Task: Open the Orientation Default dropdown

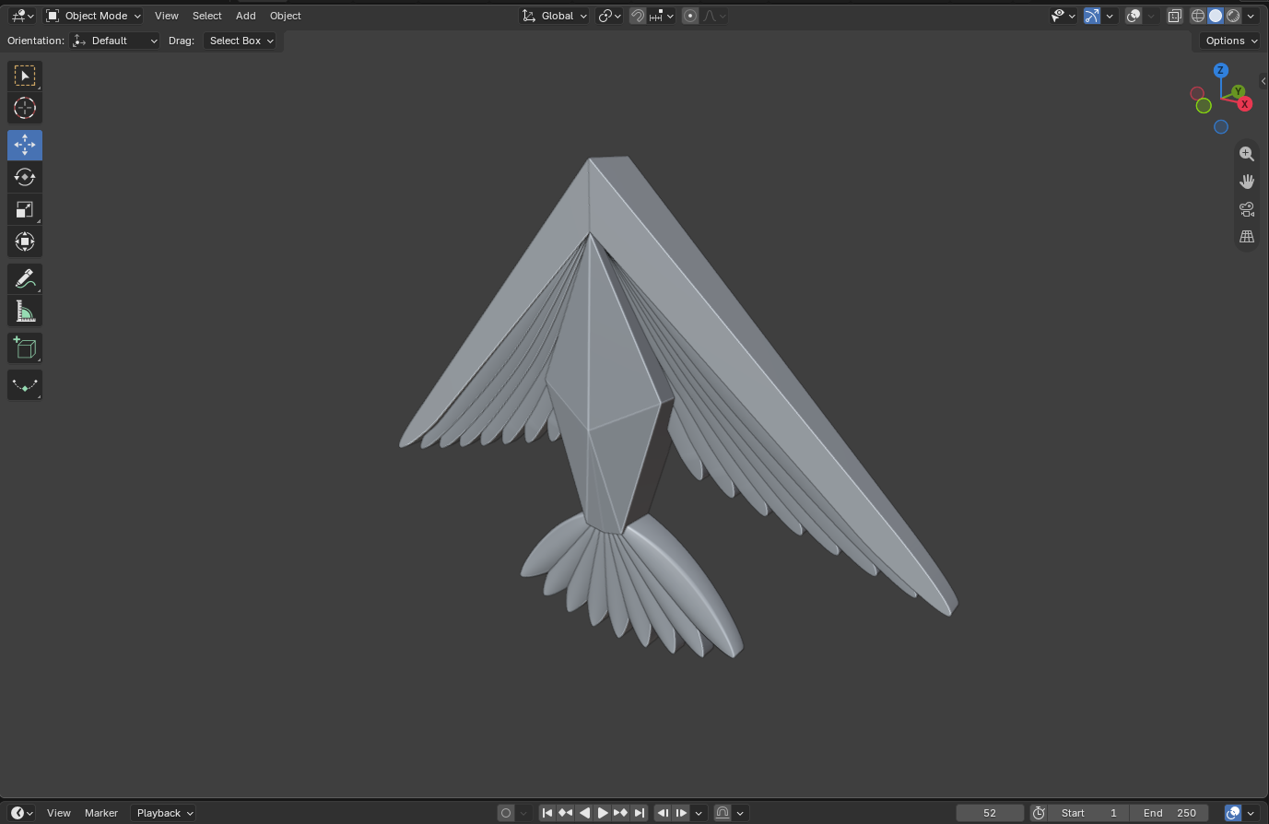Action: coord(115,41)
